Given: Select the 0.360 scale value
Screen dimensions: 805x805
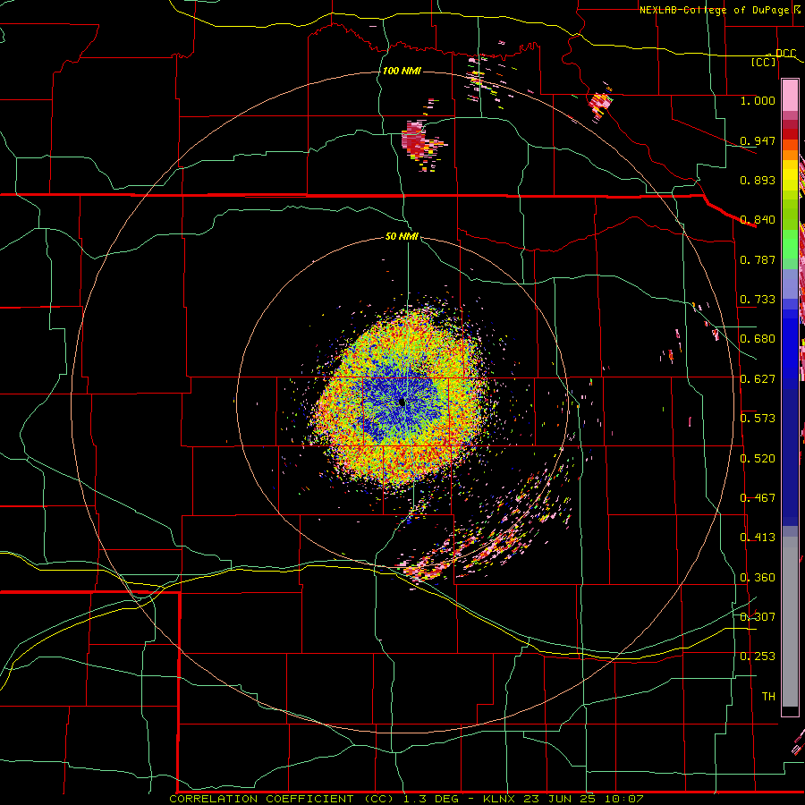Looking at the screenshot, I should click(758, 578).
